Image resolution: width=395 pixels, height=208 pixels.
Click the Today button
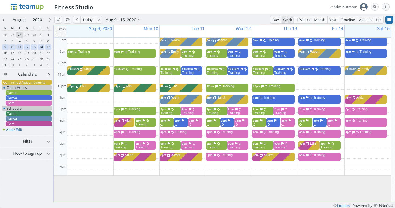[88, 20]
